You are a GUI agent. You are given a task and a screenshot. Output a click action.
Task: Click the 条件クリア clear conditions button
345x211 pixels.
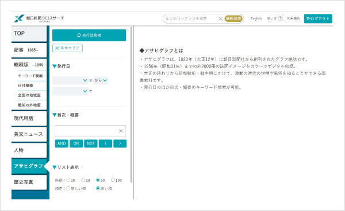point(67,48)
